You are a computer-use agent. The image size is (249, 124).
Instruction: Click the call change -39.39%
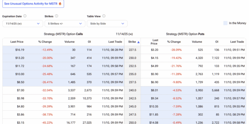47,106
